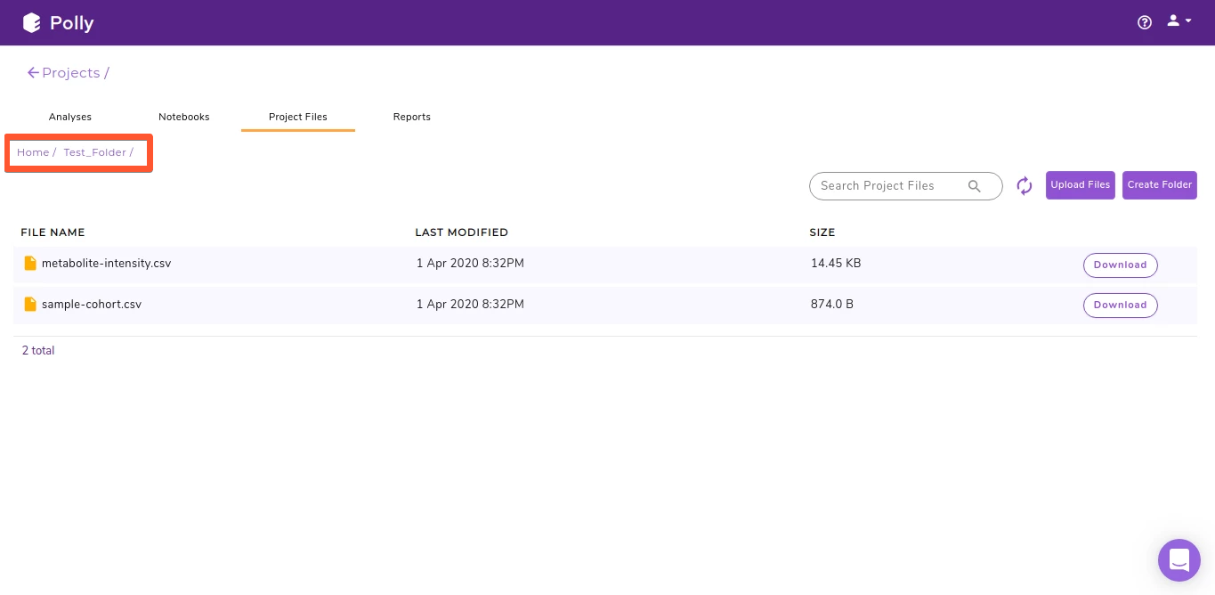The width and height of the screenshot is (1215, 595).
Task: Open the help question mark icon
Action: pyautogui.click(x=1145, y=22)
